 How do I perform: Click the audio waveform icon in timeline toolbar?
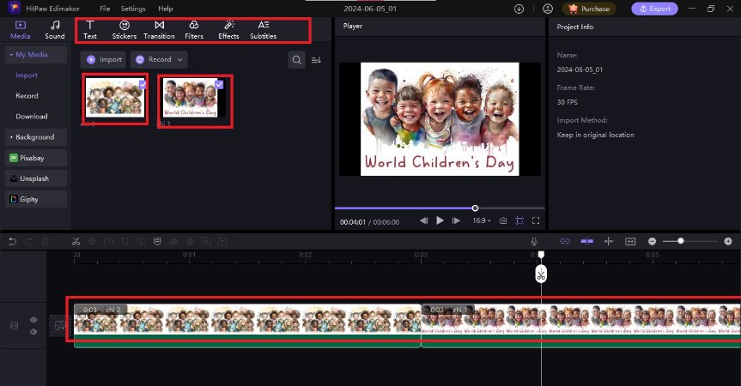coord(173,242)
